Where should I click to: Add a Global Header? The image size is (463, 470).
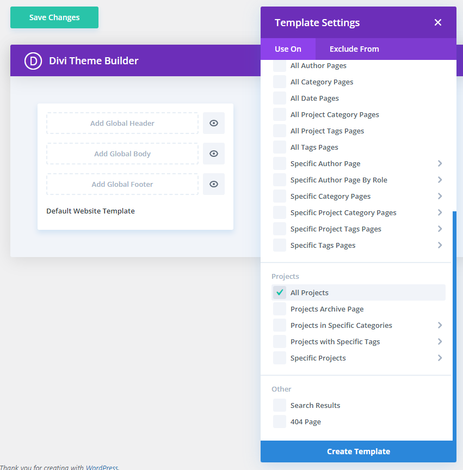pos(122,123)
